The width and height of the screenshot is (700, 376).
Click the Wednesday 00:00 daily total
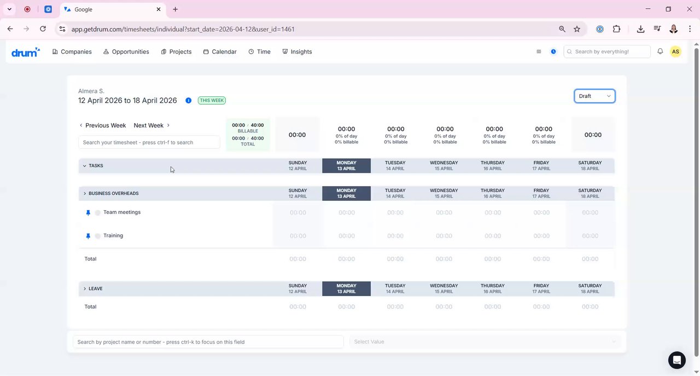[445, 129]
